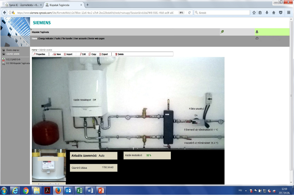Bookmark this page with the star icon
This screenshot has width=294, height=196.
click(x=254, y=13)
